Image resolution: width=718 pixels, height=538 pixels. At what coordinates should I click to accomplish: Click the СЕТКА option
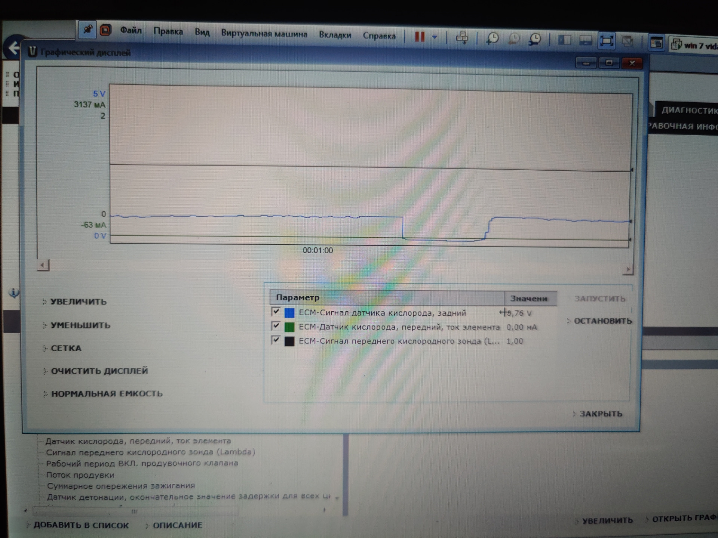point(66,348)
